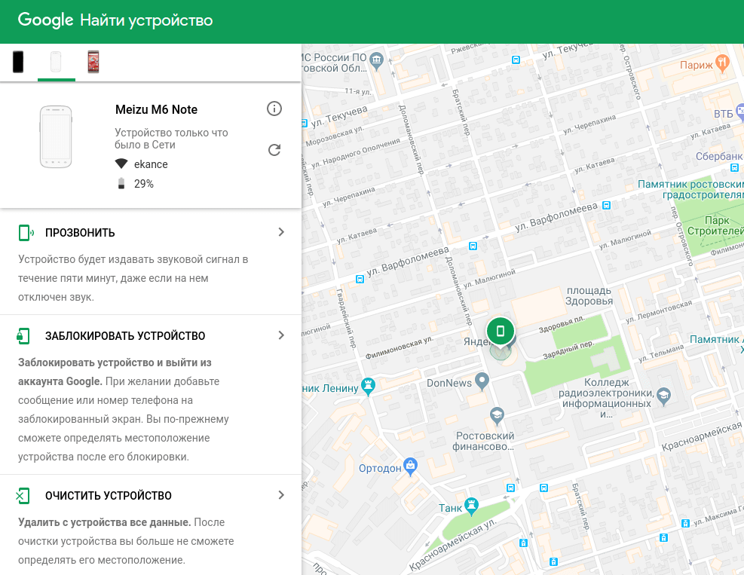Click the ПРОЗВОНИТЬ action label
The image size is (744, 575).
pos(80,232)
